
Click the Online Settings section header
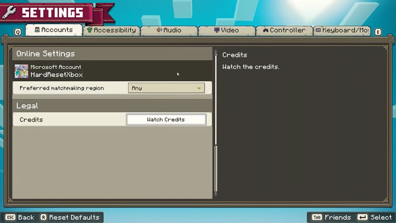click(x=112, y=53)
